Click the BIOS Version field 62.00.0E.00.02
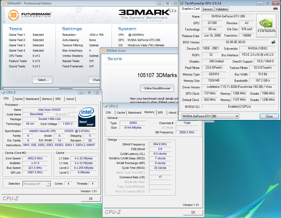281x218 pixels. pos(235,42)
